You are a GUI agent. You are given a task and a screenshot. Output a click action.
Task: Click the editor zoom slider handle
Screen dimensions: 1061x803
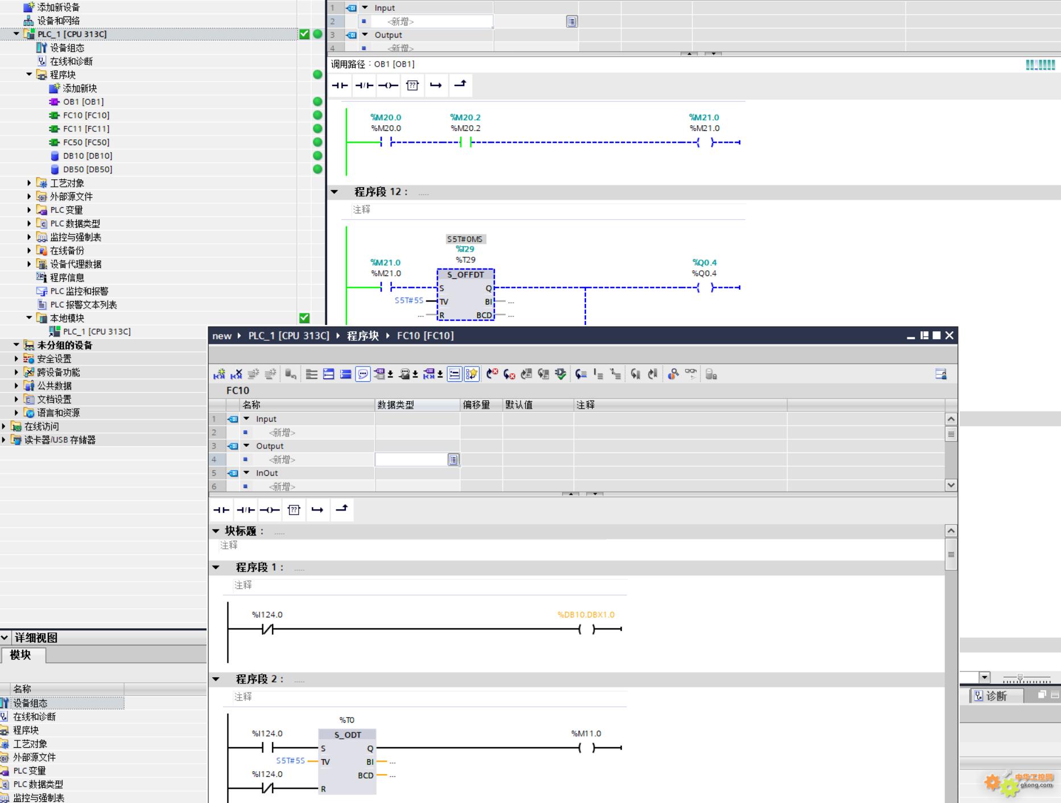pyautogui.click(x=1020, y=678)
